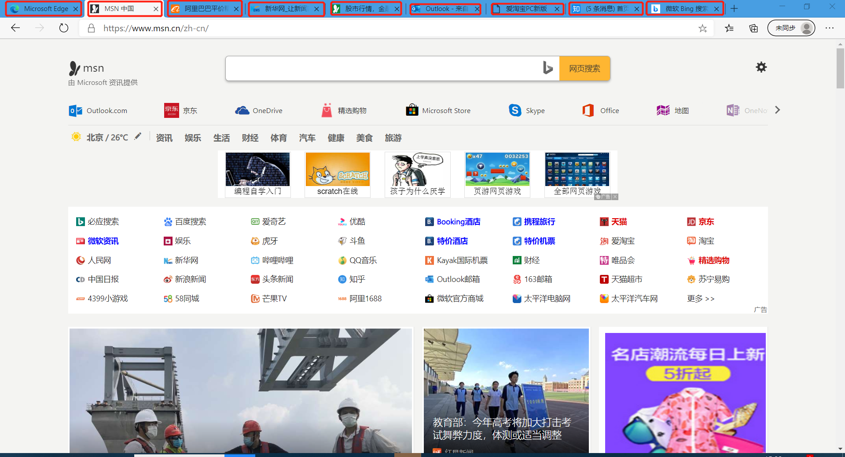Open the 更多 >> link

tap(701, 299)
